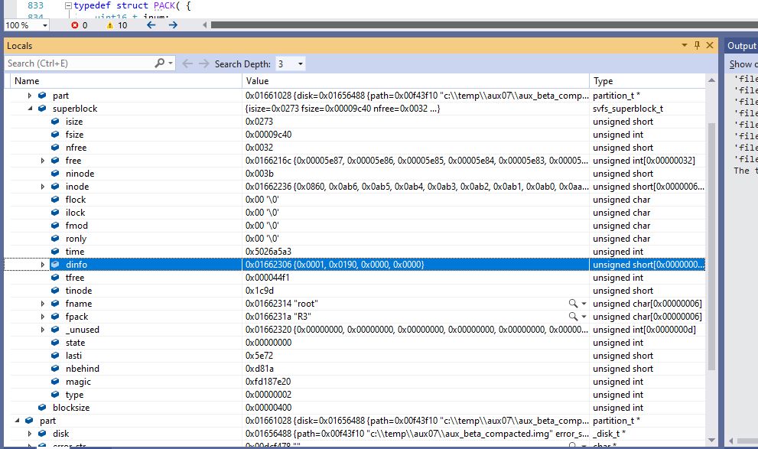Image resolution: width=758 pixels, height=449 pixels.
Task: Select the ilock row
Action: [355, 213]
